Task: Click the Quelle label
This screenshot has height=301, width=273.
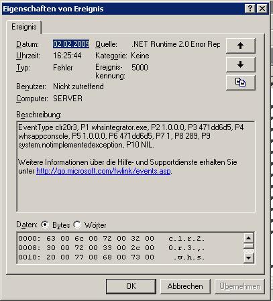Action: pyautogui.click(x=106, y=44)
